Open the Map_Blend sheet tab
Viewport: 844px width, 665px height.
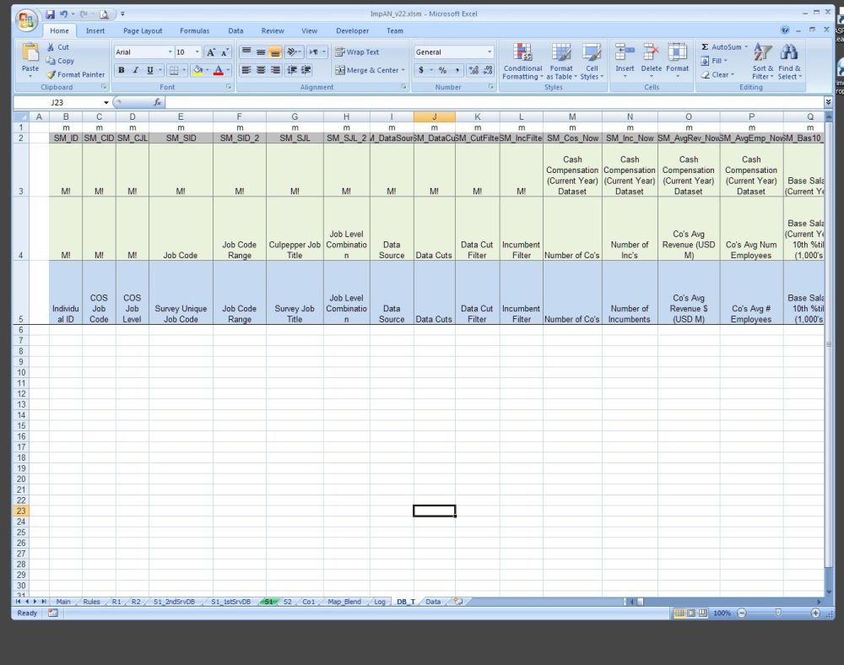[344, 602]
